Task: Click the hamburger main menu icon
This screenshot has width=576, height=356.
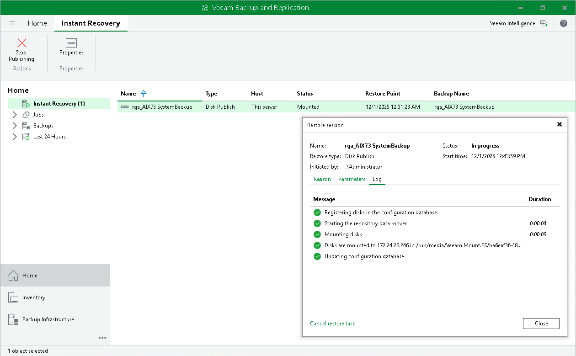Action: point(12,23)
